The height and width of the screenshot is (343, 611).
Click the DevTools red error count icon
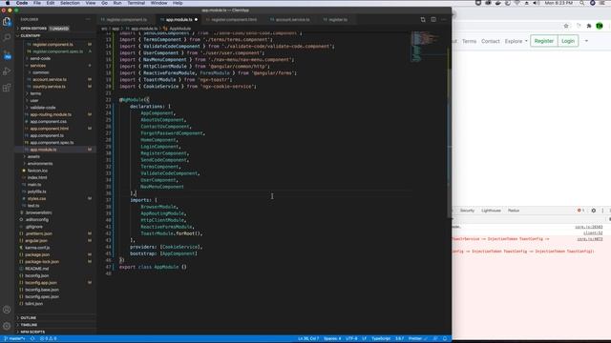[x=580, y=211]
